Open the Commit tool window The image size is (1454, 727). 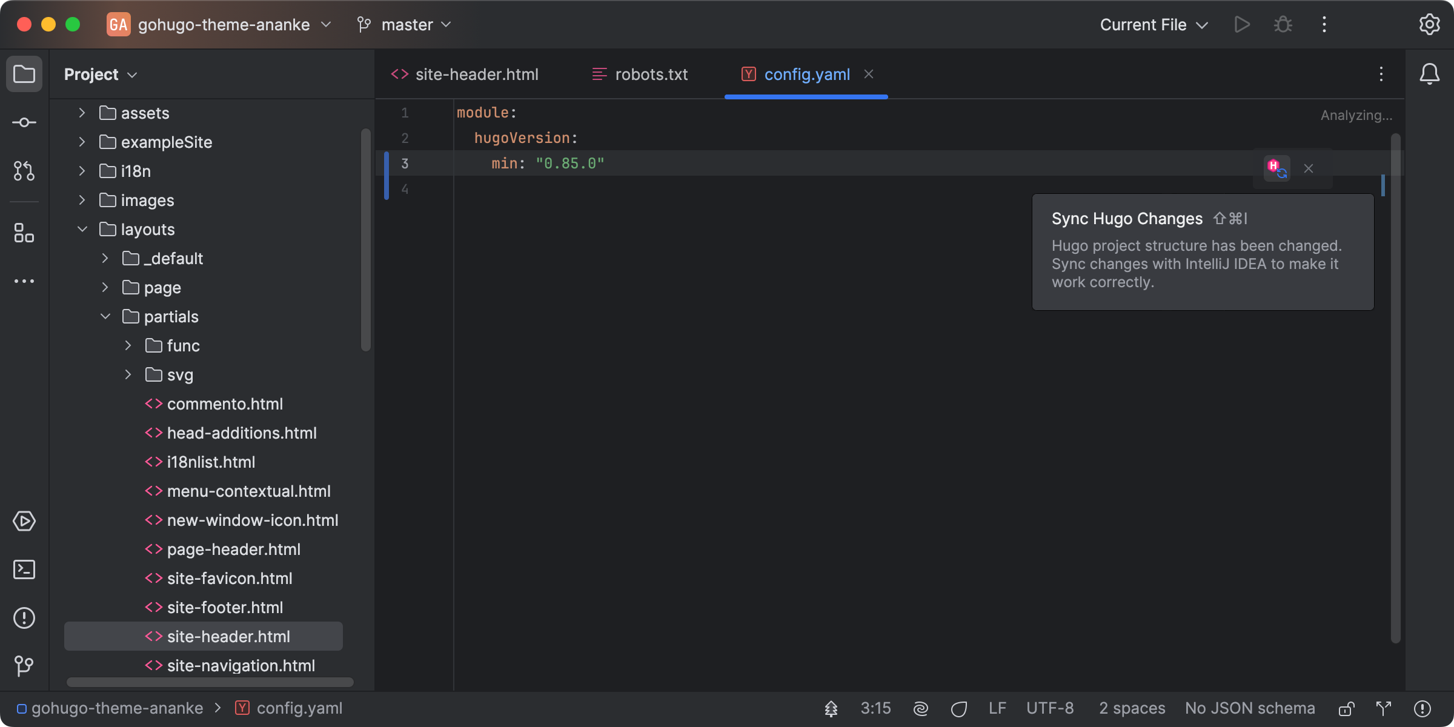click(x=24, y=123)
